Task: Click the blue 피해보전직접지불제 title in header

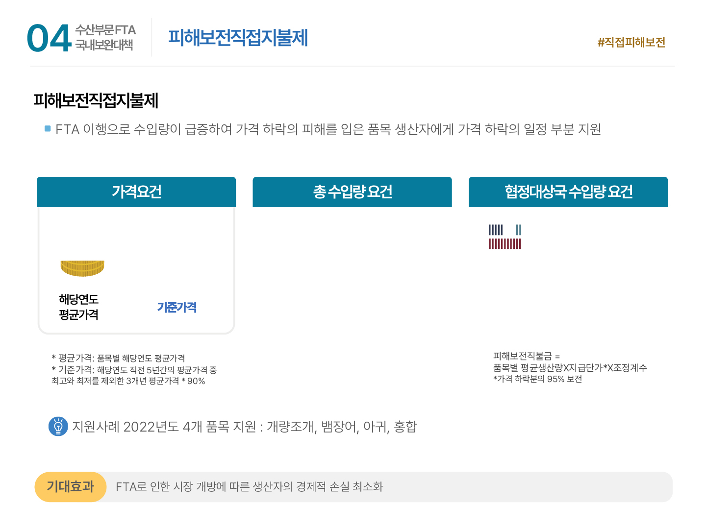Action: tap(238, 38)
